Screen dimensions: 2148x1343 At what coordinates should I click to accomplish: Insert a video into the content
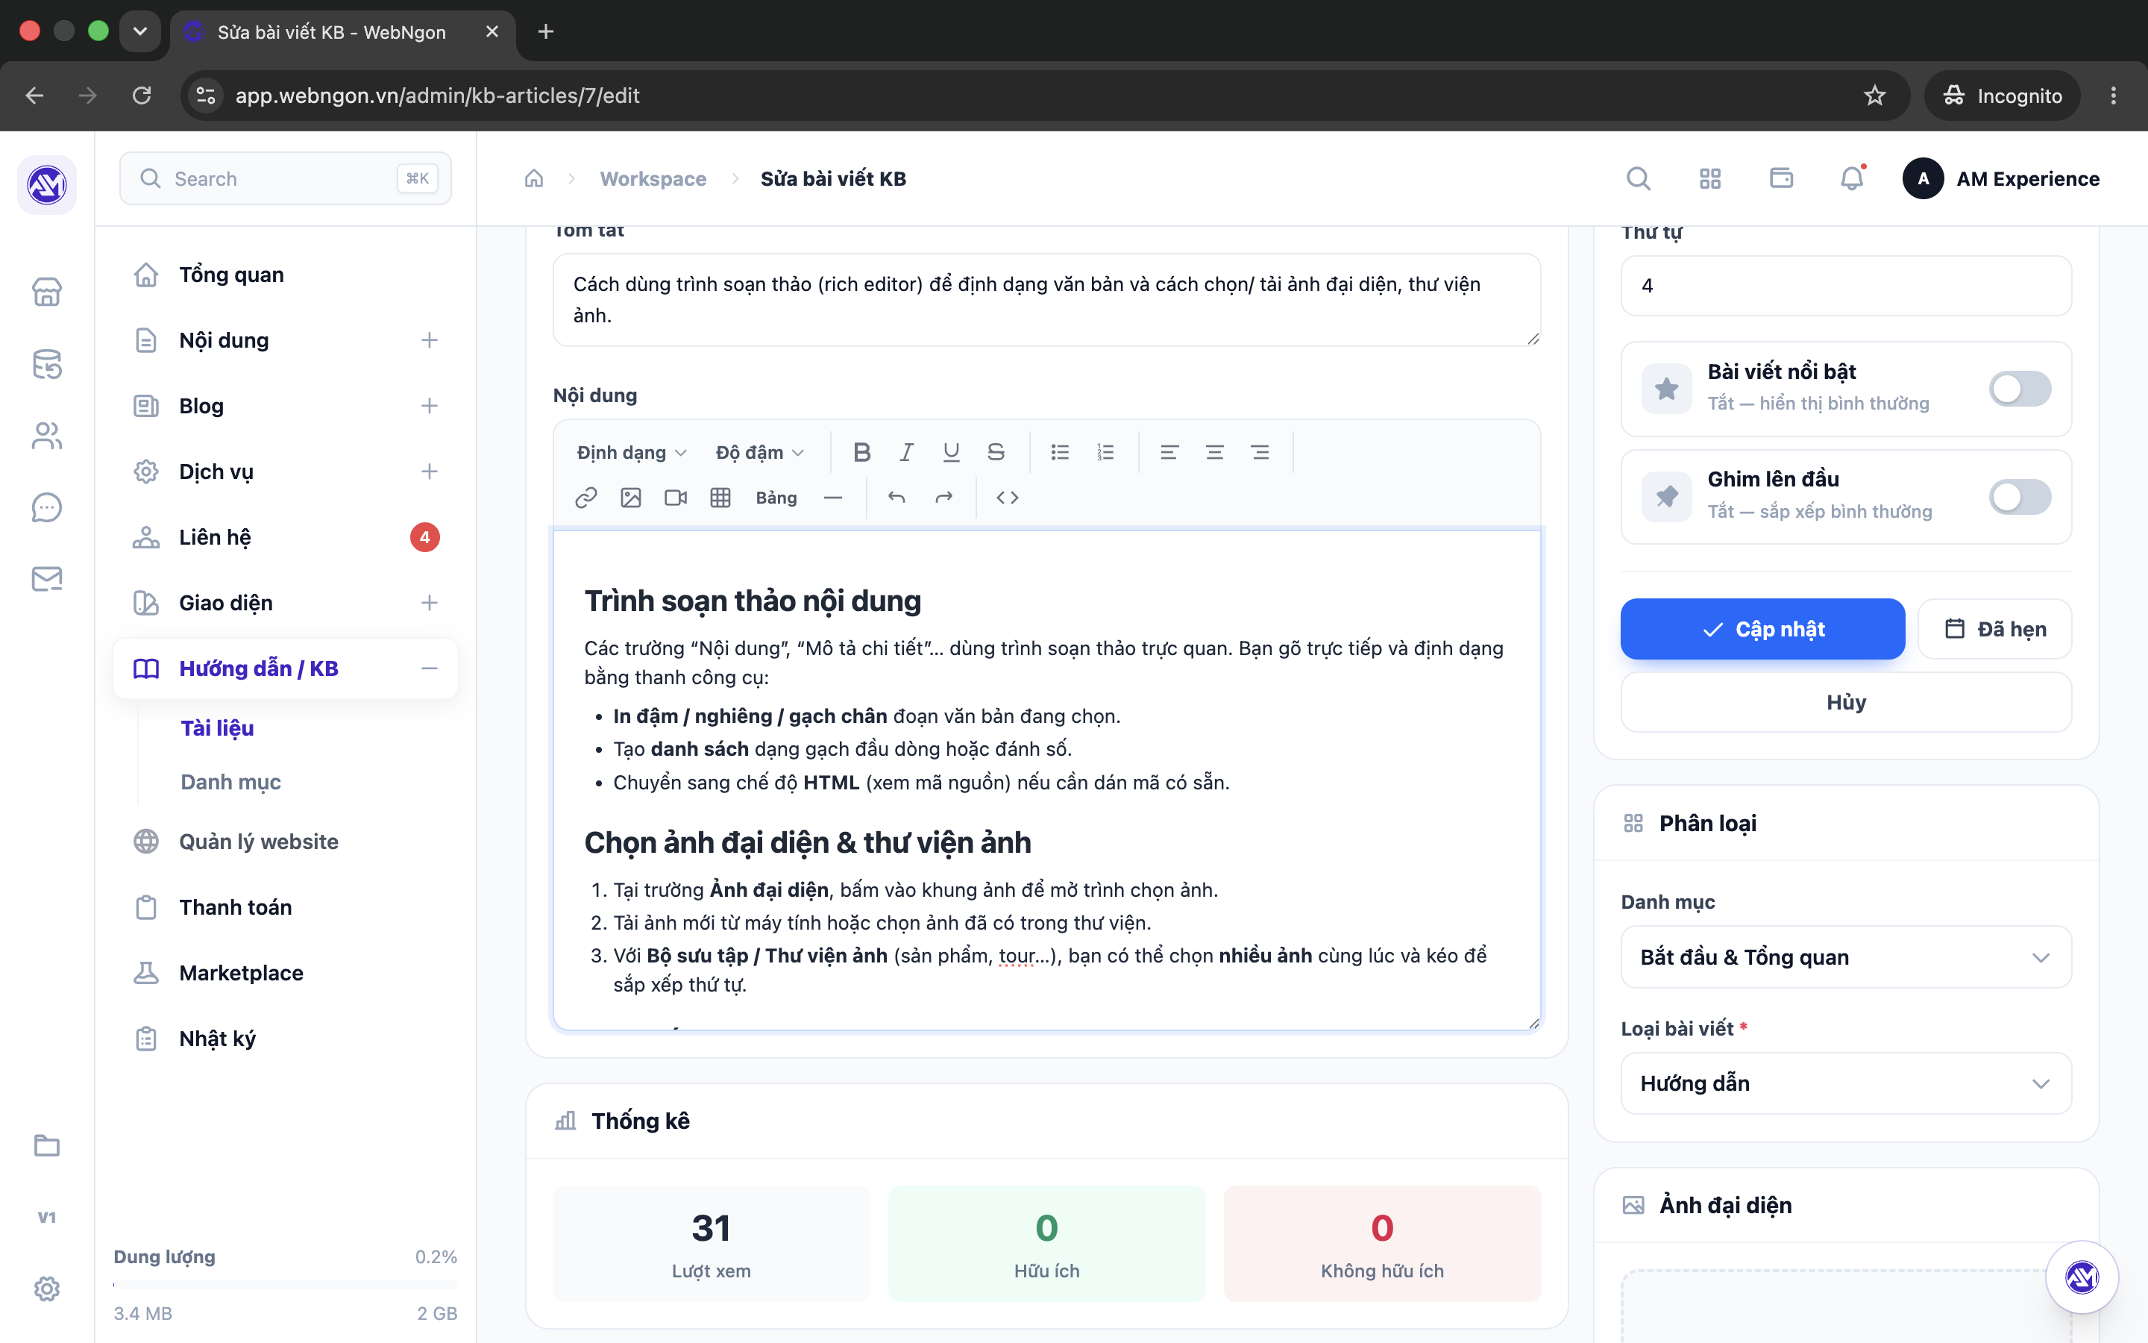[x=676, y=498]
